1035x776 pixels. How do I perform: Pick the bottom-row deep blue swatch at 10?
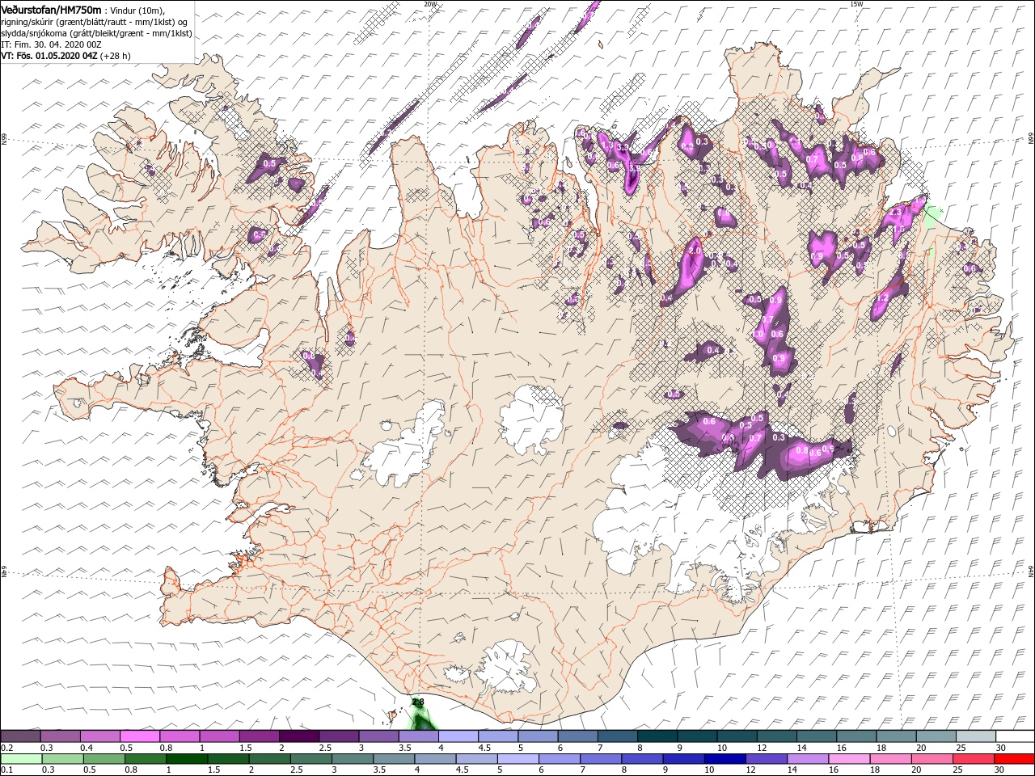tap(724, 759)
